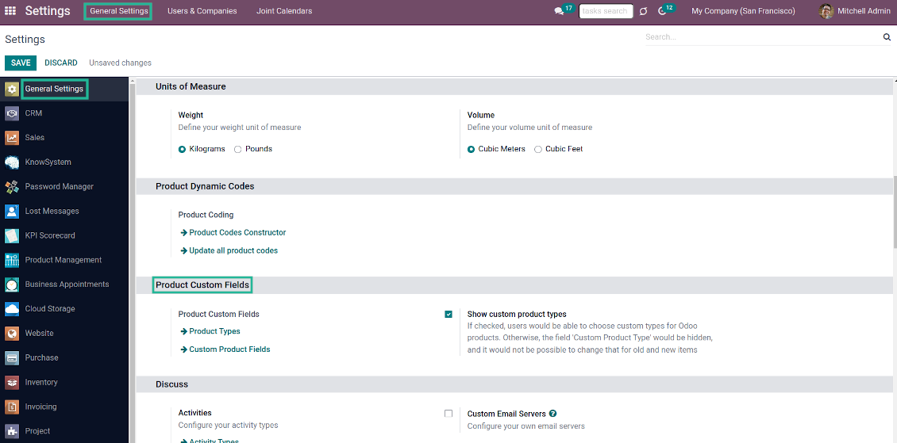
Task: Uncheck Show custom product types
Action: click(448, 315)
